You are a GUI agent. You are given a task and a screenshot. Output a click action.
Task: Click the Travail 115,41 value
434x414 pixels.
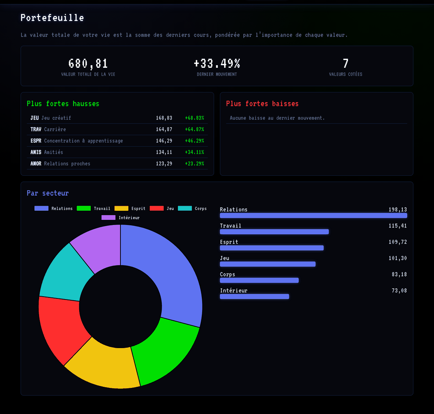[398, 226]
